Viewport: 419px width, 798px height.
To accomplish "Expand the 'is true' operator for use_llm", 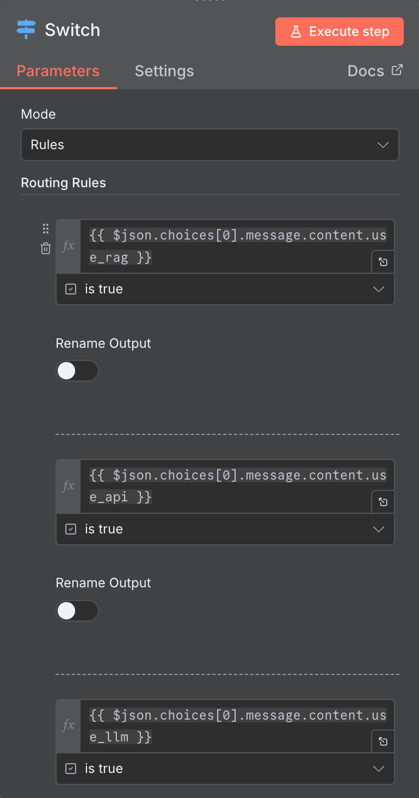I will tap(225, 769).
